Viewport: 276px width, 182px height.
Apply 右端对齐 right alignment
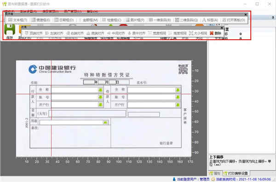[x=75, y=33]
